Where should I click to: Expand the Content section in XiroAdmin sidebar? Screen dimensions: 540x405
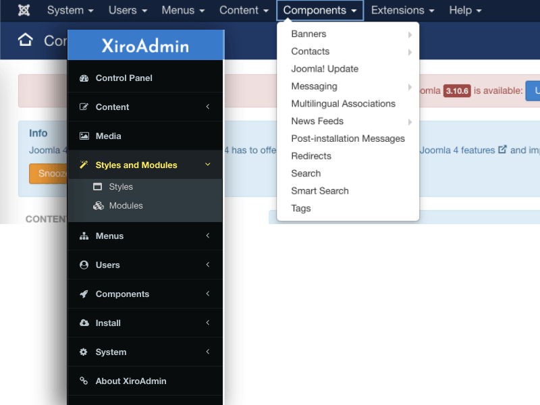[x=208, y=107]
